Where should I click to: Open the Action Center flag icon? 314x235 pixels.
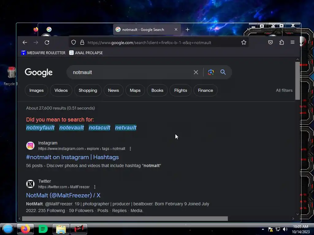270,229
